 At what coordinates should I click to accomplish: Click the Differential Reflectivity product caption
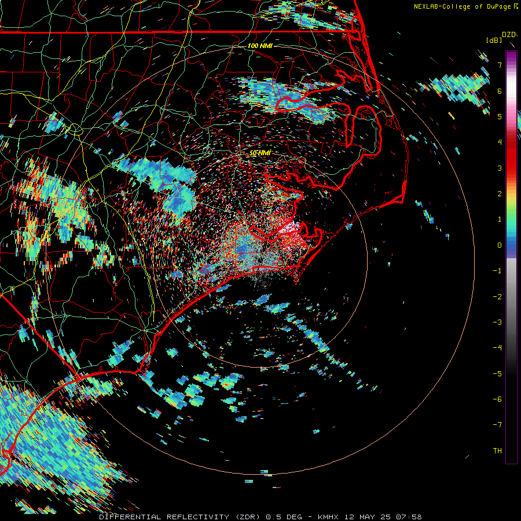(x=260, y=517)
